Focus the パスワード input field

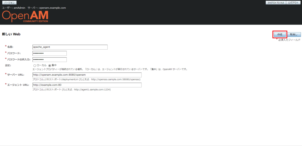[x=50, y=53]
